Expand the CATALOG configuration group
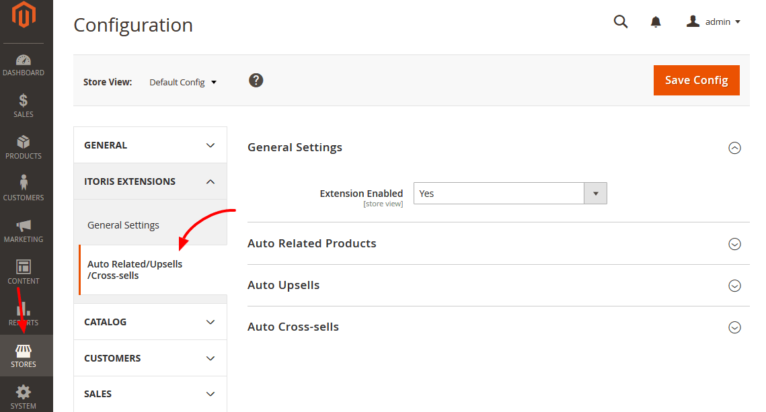Viewport: 766px width, 412px height. (x=149, y=321)
